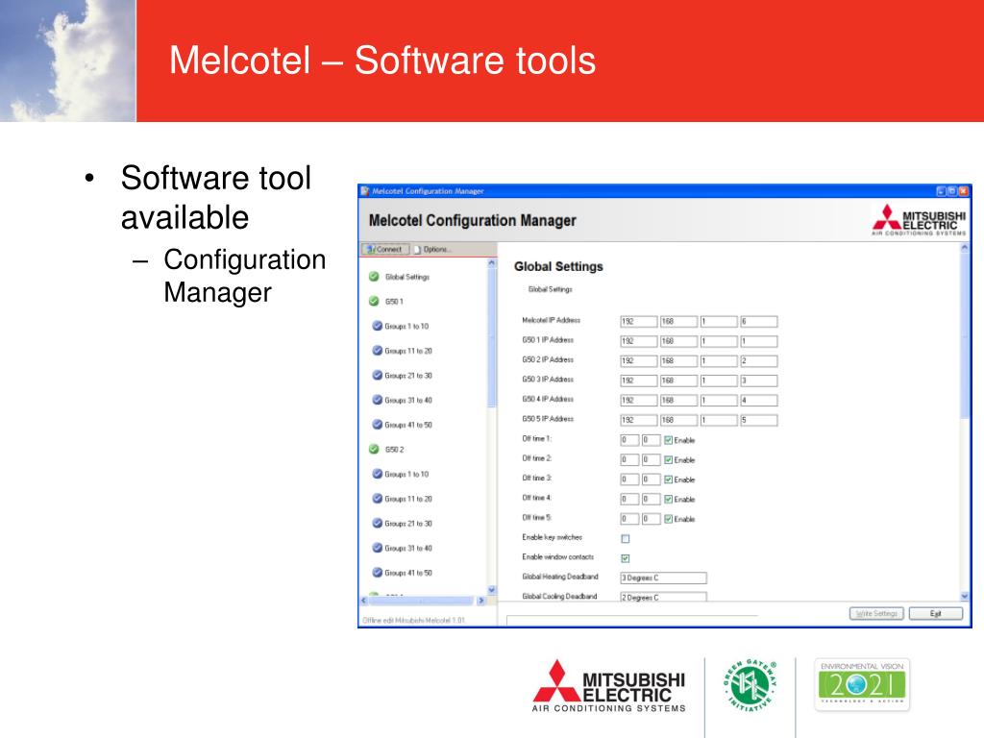Screen dimensions: 984x738
Task: Open Groups 31 to 40 under G50 1
Action: click(x=408, y=401)
